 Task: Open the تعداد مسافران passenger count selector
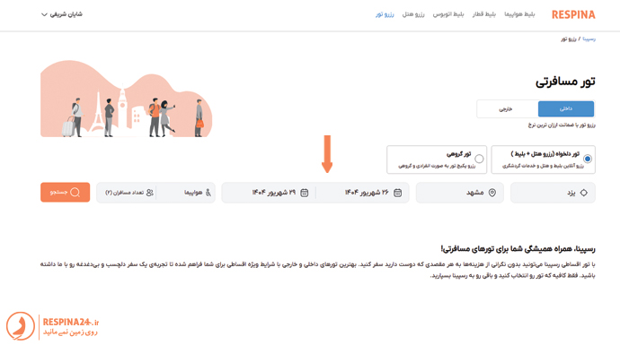pos(126,193)
